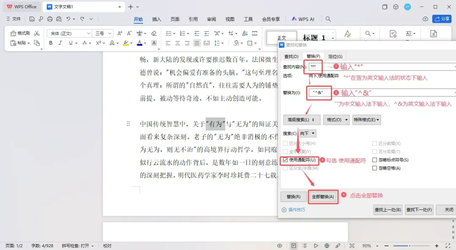Screen dimensions: 456x250
Task: Click the cloud upload icon
Action: (x=425, y=19)
